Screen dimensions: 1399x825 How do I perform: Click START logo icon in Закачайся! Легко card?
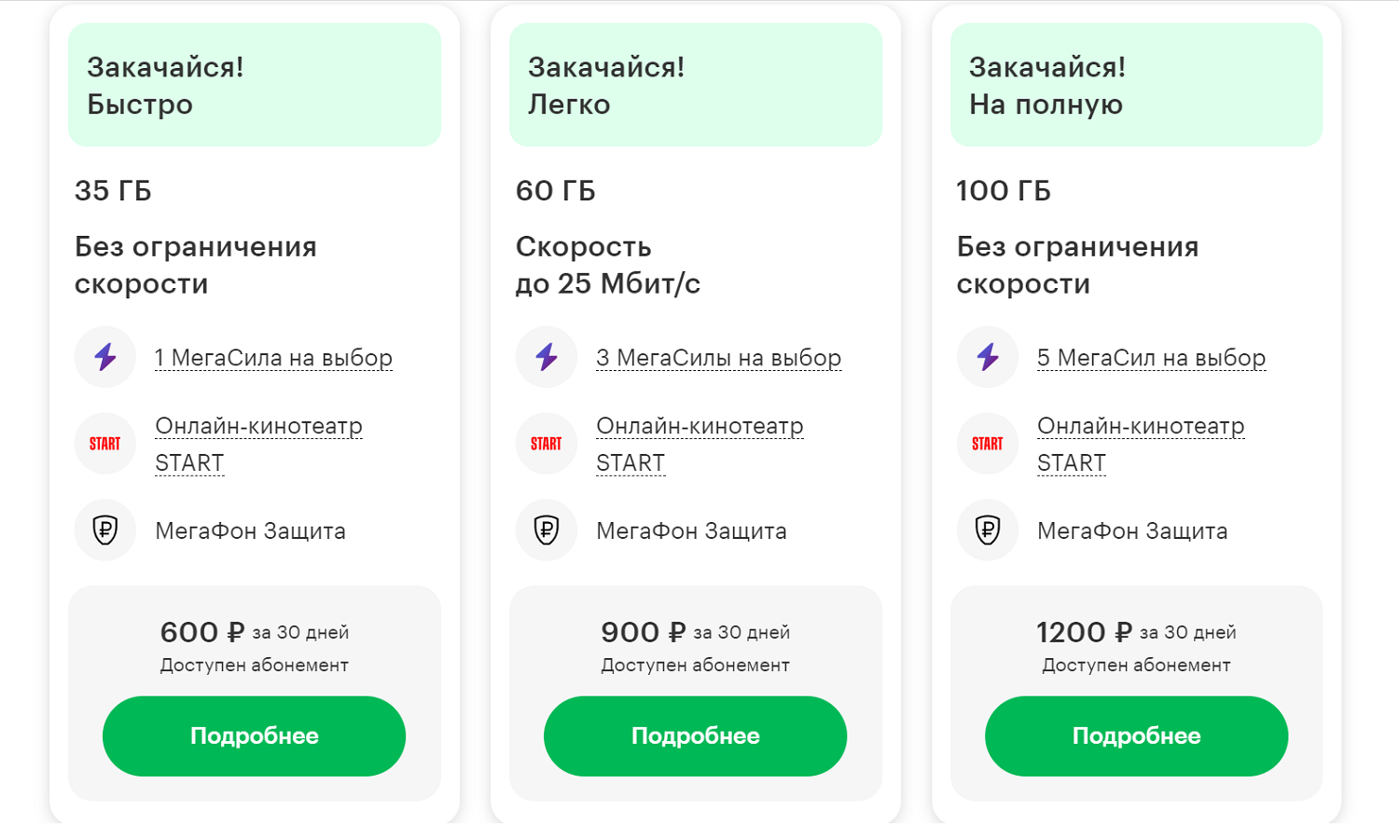(547, 444)
